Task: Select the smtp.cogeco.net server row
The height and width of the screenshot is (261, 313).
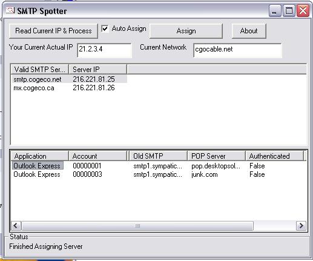Action: pyautogui.click(x=69, y=79)
